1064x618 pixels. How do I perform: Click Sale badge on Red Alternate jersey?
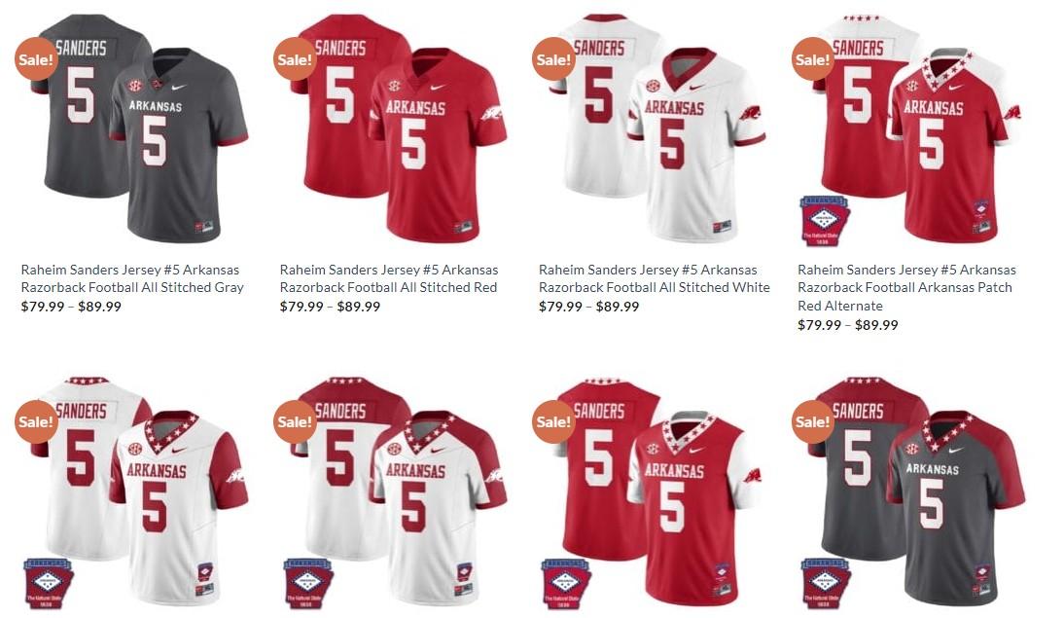click(813, 59)
